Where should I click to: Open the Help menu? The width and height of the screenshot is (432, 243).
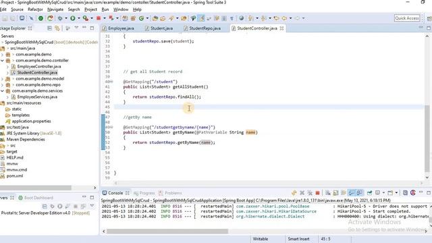(137, 9)
